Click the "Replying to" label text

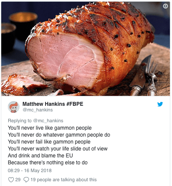tap(20, 121)
